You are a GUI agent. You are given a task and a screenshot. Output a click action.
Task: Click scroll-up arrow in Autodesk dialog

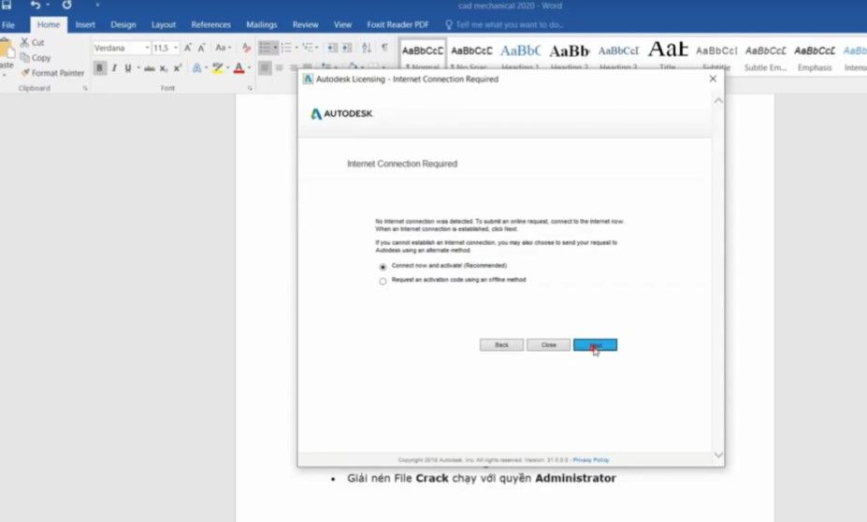pyautogui.click(x=718, y=101)
